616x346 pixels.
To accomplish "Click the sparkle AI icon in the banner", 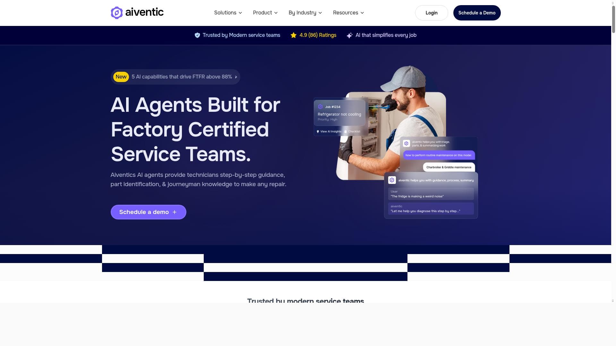I will (x=350, y=35).
